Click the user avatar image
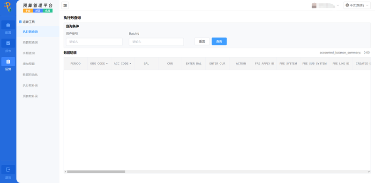Screen dimensions: 375x183 pyautogui.click(x=314, y=5)
